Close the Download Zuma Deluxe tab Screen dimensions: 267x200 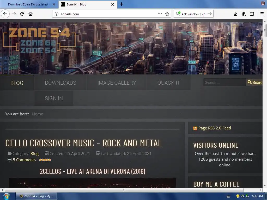click(54, 4)
